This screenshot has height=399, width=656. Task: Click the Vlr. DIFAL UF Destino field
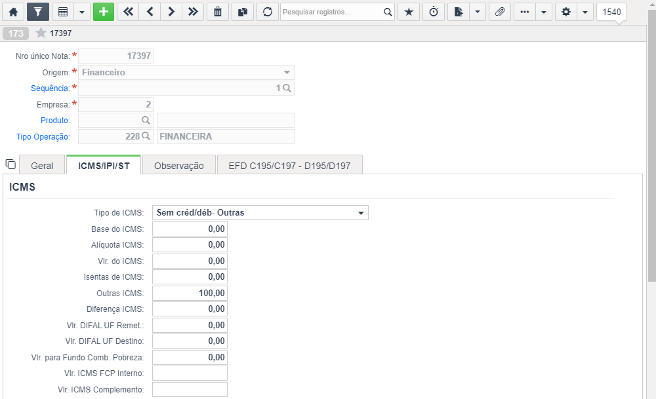[x=190, y=341]
